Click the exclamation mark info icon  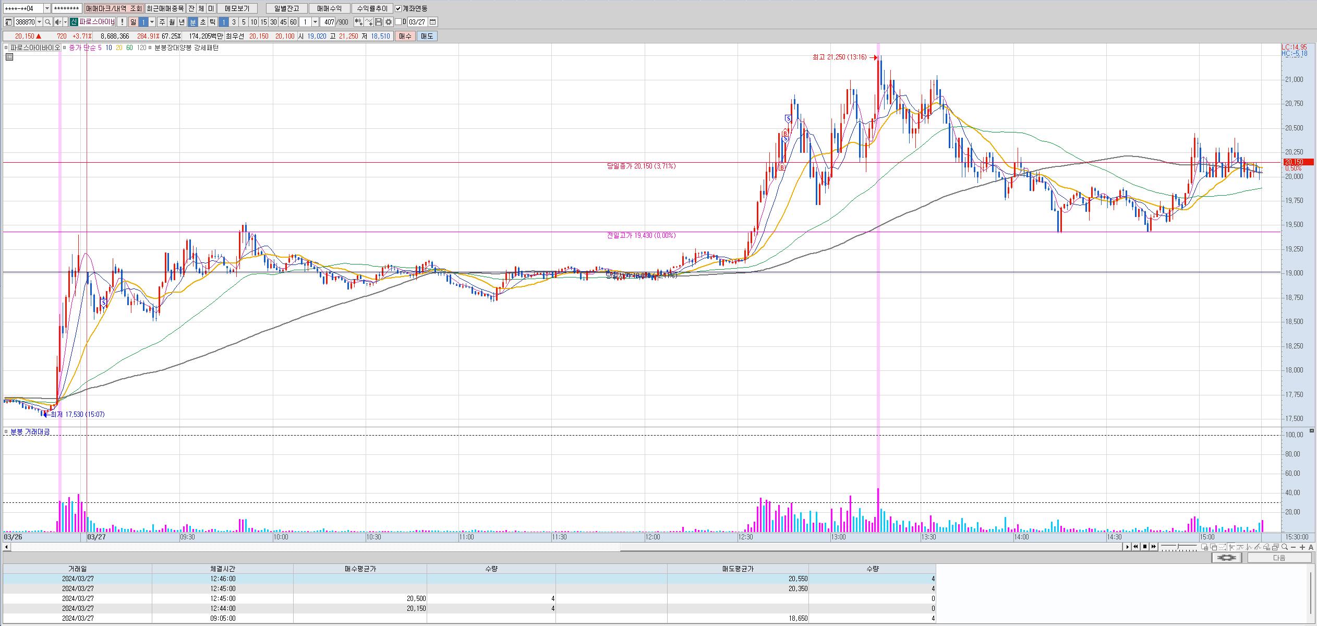coord(122,22)
